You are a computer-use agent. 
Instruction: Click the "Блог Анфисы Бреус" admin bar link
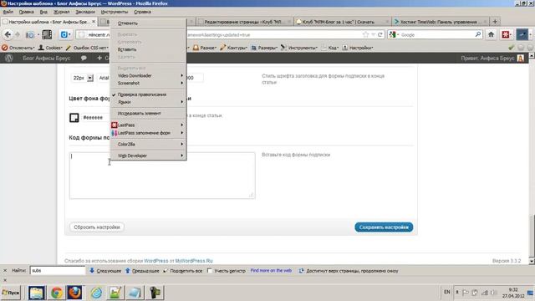47,59
